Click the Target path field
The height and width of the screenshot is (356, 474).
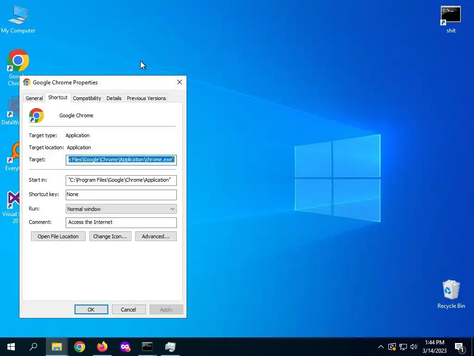121,160
